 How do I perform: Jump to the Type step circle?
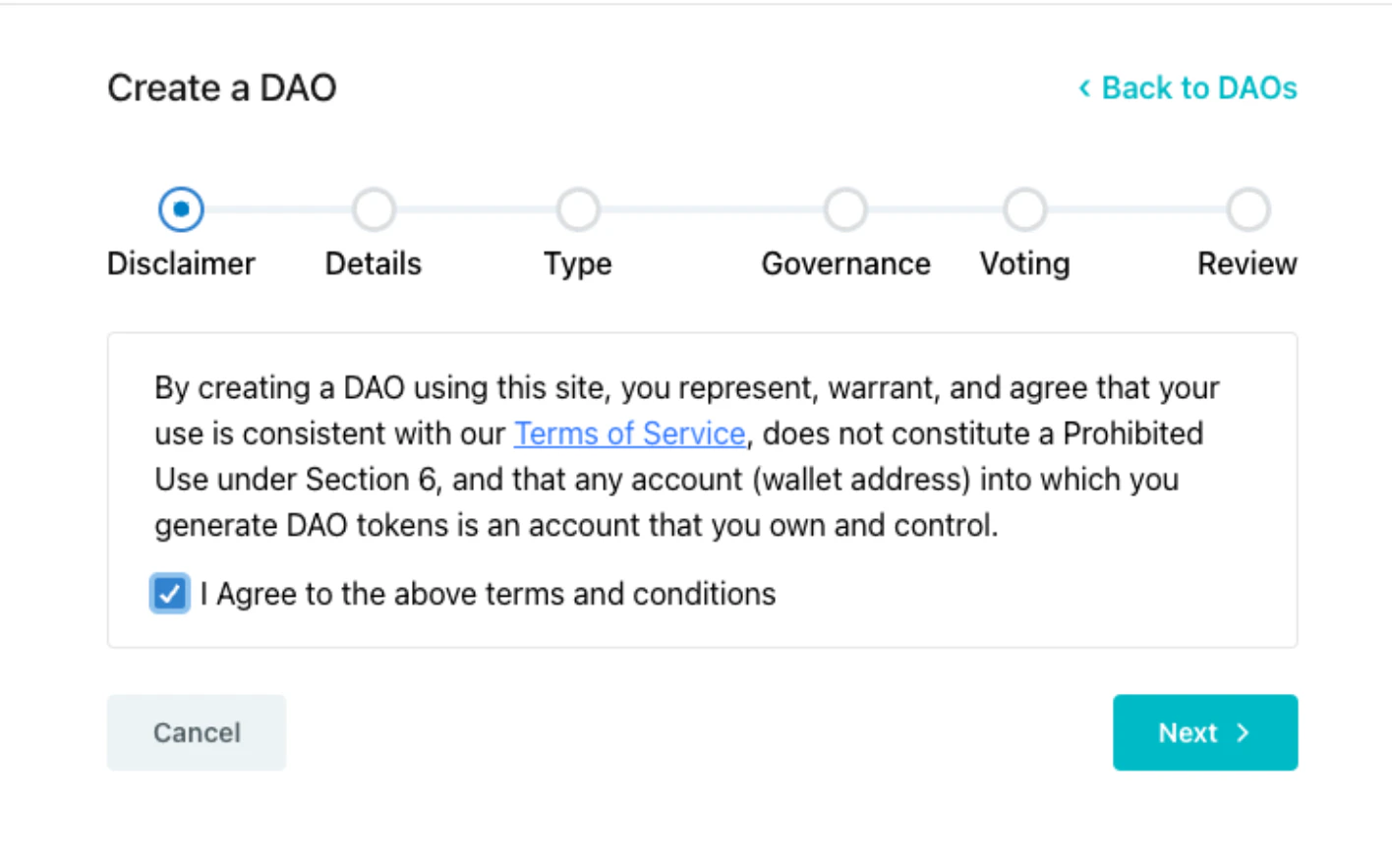tap(578, 209)
